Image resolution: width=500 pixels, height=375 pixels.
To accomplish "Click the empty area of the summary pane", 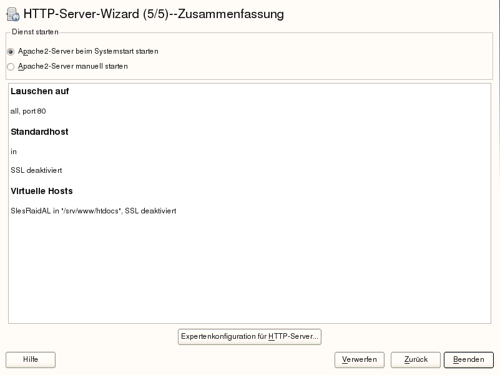I will pyautogui.click(x=250, y=268).
